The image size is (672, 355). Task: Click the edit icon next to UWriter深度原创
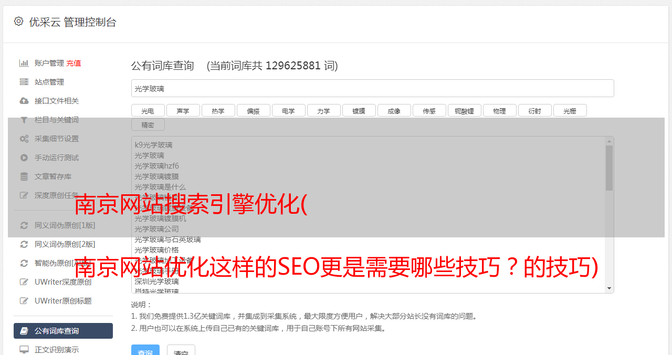pyautogui.click(x=24, y=282)
